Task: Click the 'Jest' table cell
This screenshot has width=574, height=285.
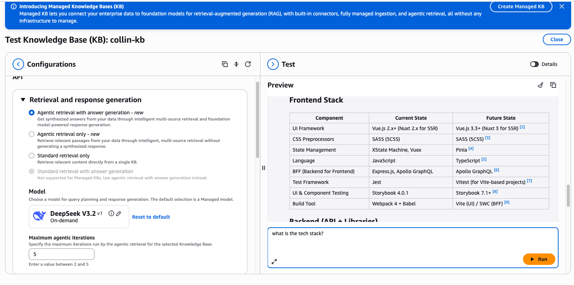Action: [411, 182]
